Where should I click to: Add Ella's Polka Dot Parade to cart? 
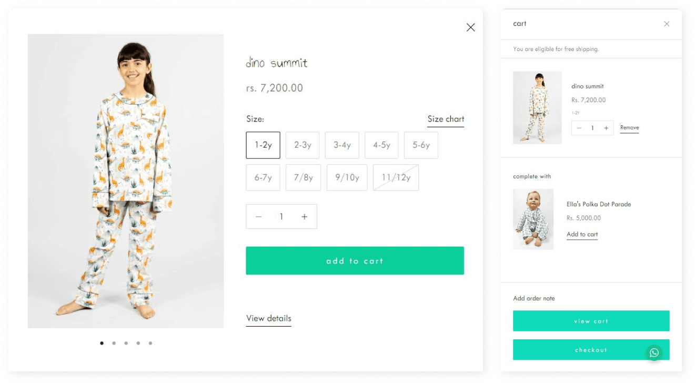click(582, 235)
